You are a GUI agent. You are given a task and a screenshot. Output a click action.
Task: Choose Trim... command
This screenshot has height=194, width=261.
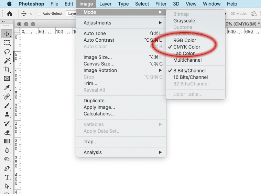point(121,83)
